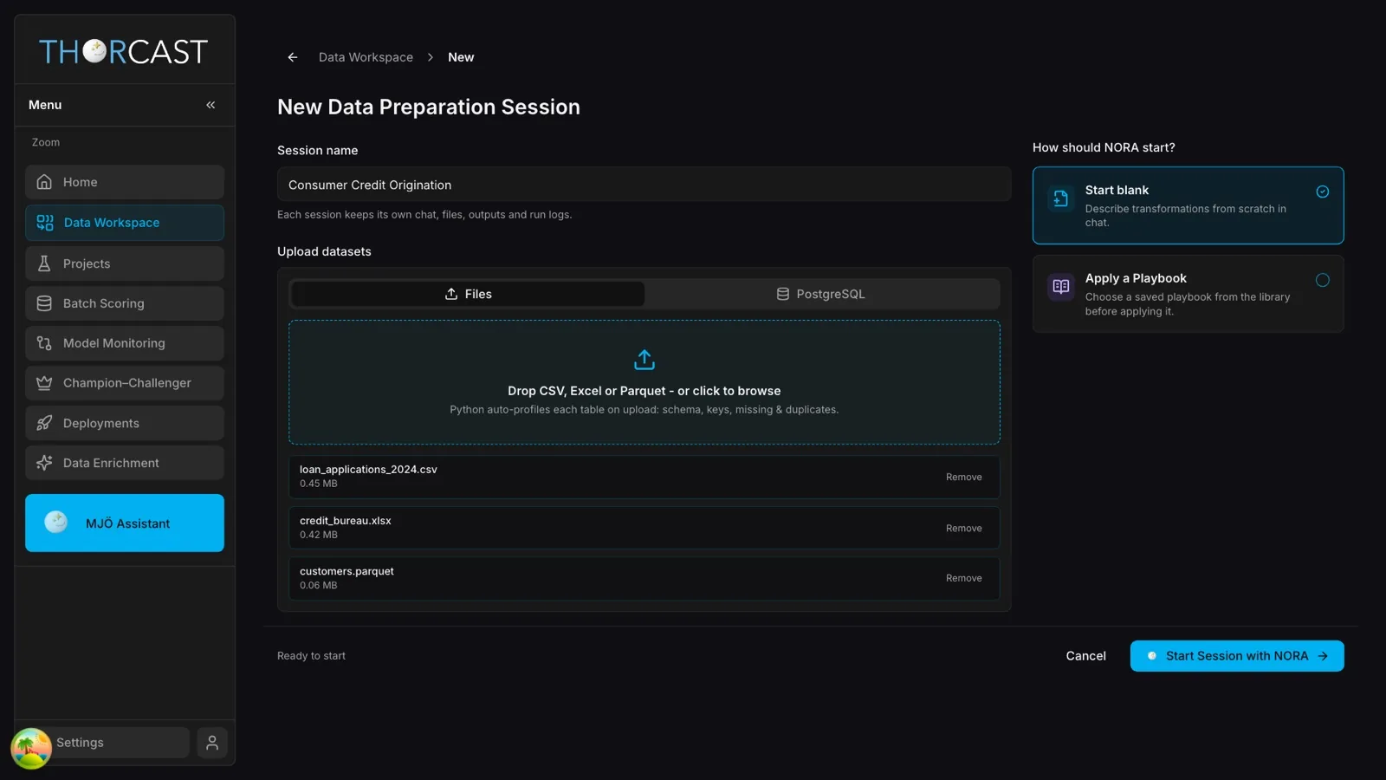
Task: Click the Home house icon
Action: tap(44, 182)
